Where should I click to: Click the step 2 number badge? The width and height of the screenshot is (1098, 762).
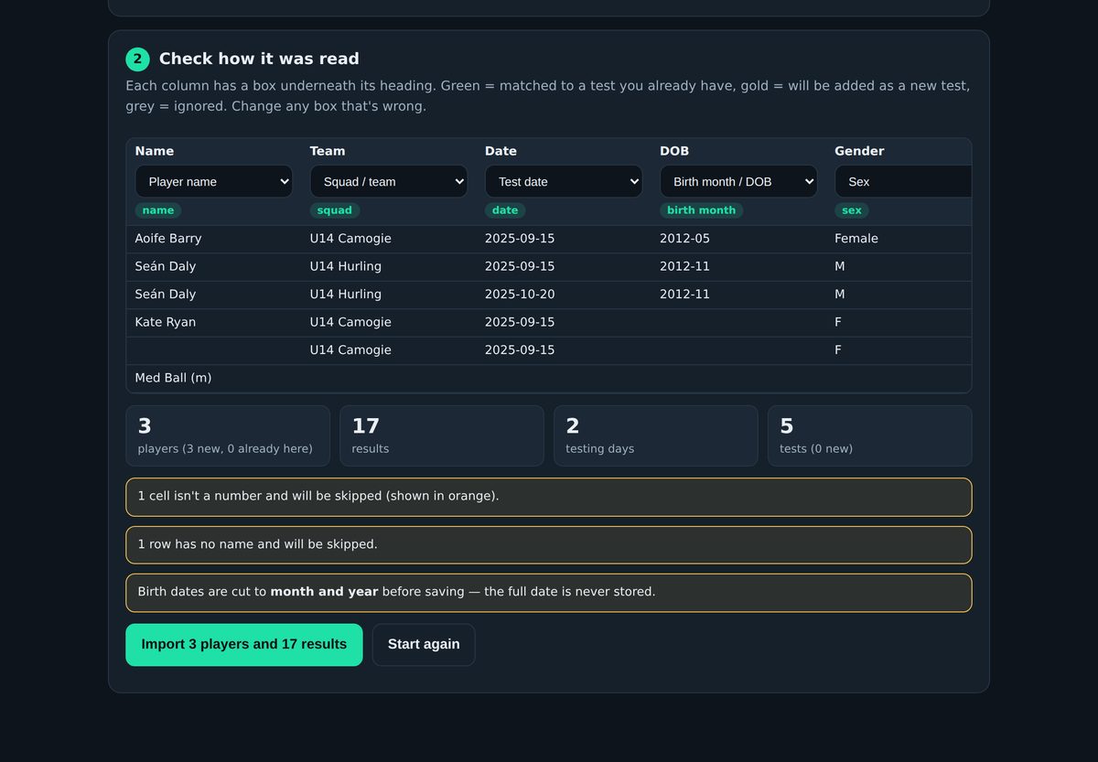pos(137,59)
